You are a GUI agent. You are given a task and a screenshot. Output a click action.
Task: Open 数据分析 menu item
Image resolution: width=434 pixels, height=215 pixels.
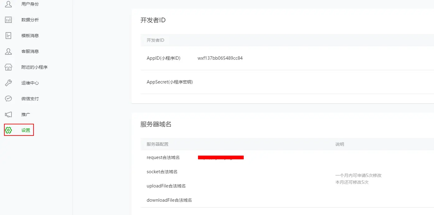[30, 20]
